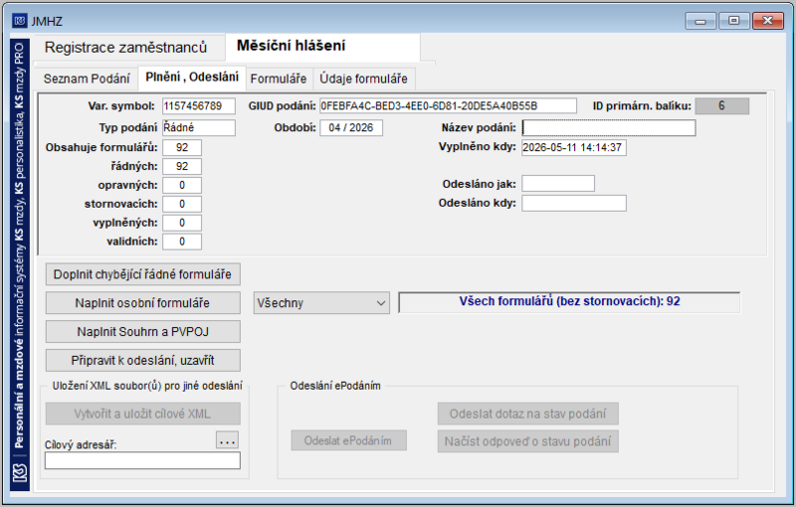Switch to the Formuláře tab
This screenshot has width=796, height=507.
coord(279,79)
